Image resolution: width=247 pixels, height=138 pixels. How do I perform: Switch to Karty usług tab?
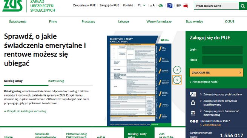click(x=56, y=81)
